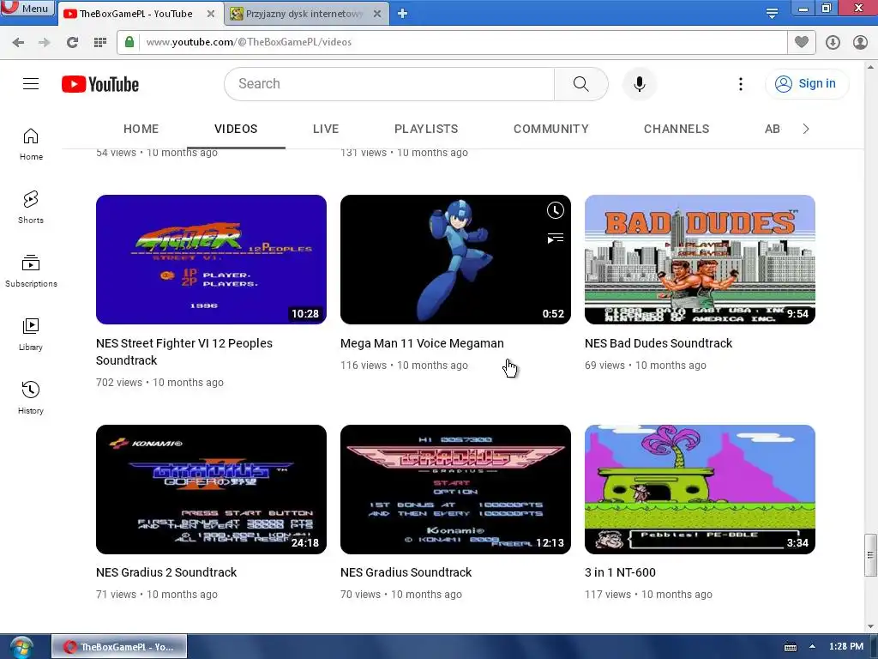Click "117 views" under 3 in 1 NT-600
The width and height of the screenshot is (878, 659).
(x=608, y=595)
